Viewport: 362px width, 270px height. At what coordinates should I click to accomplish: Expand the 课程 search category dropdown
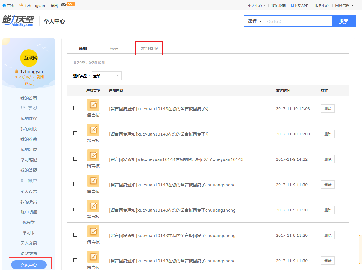click(x=254, y=21)
